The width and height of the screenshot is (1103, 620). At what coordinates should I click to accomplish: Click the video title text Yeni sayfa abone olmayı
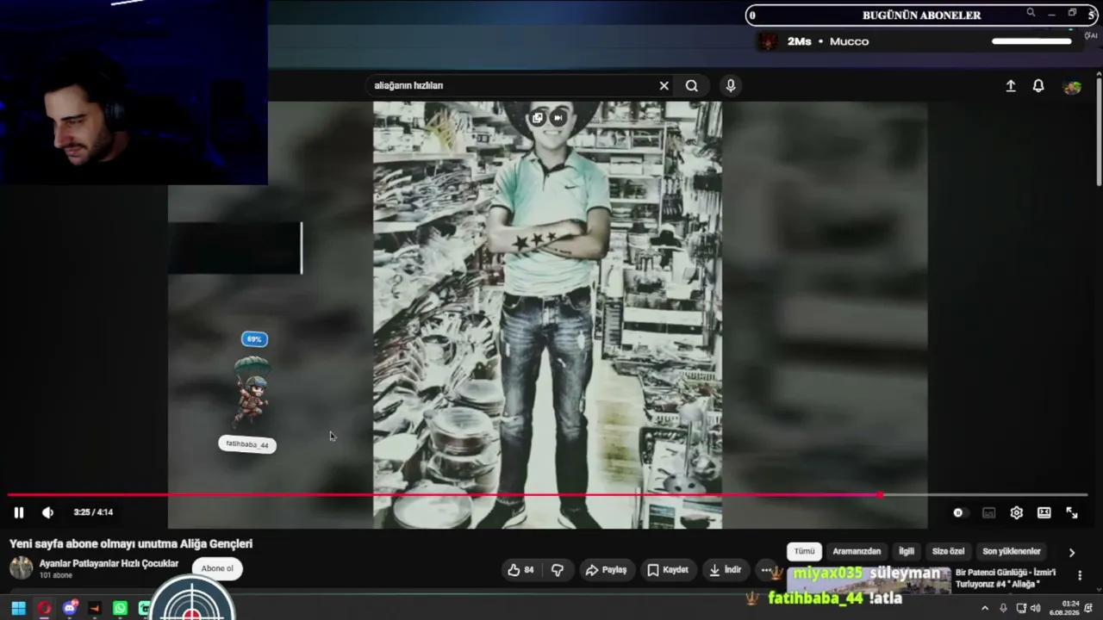point(131,543)
